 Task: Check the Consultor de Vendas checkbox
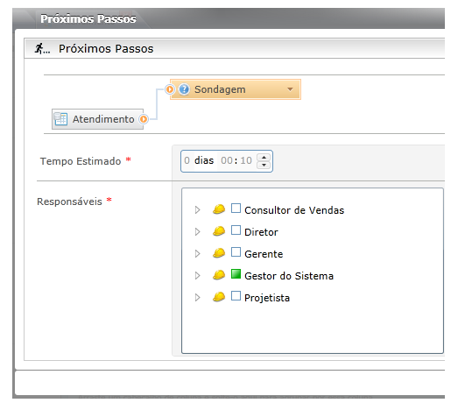pos(236,209)
